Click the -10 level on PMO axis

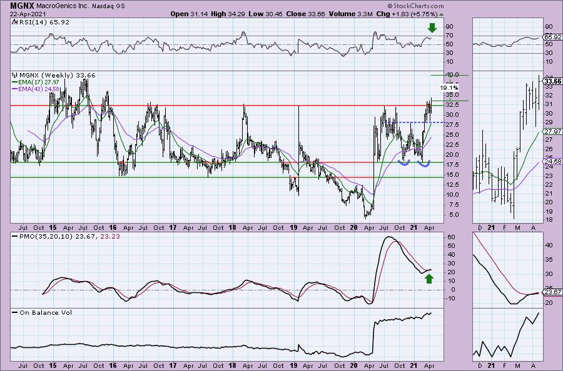coord(450,299)
